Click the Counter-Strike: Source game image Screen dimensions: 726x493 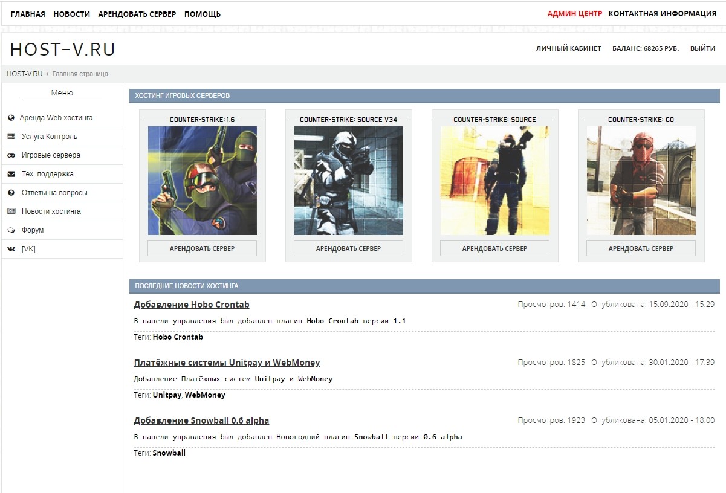coord(494,180)
